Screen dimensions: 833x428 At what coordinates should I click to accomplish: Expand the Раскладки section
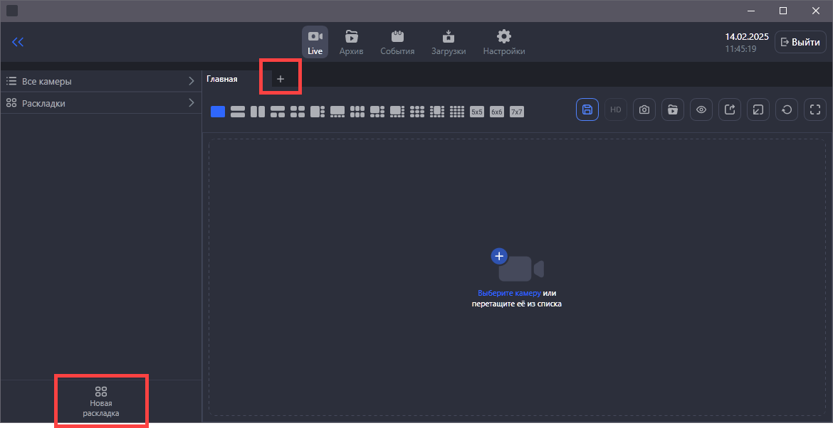[100, 103]
